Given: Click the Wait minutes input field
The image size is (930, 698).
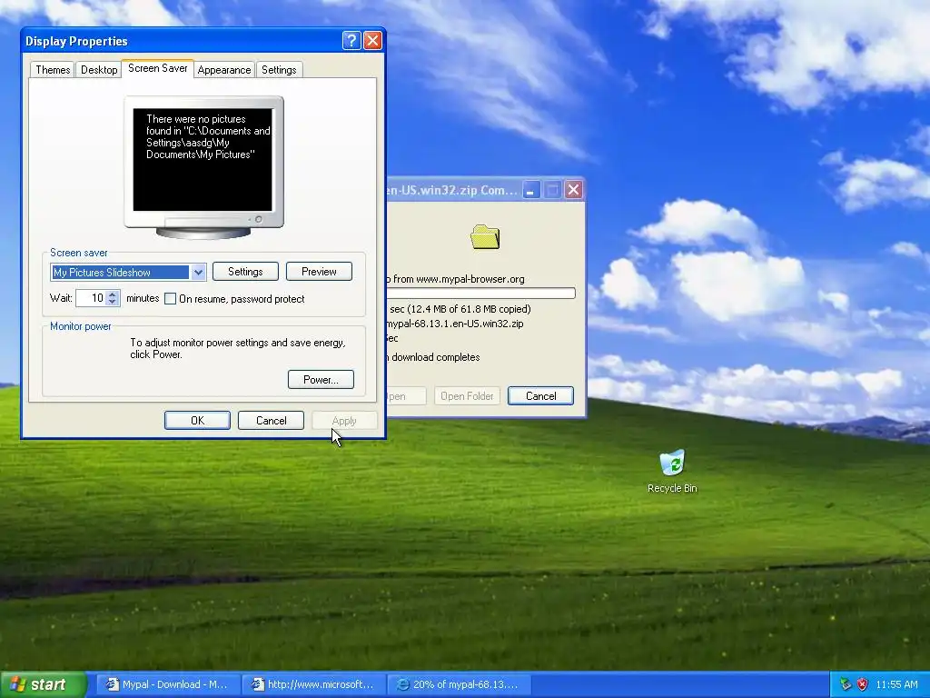Looking at the screenshot, I should click(92, 298).
